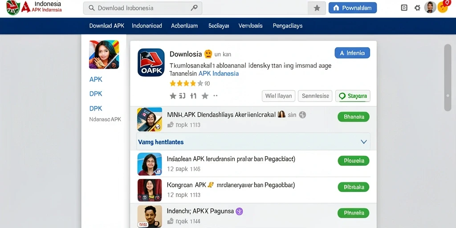
Task: Select the Secliayai tab
Action: click(x=219, y=25)
